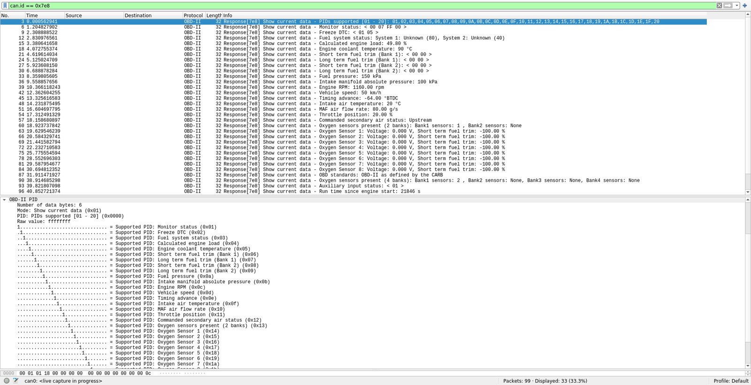Select packet 12 Fuel system status row
The width and height of the screenshot is (751, 385).
tap(353, 38)
